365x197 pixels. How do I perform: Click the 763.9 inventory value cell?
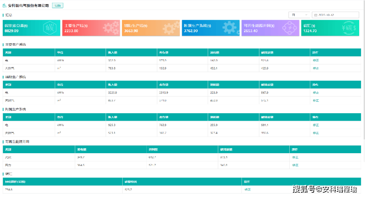coord(163,125)
